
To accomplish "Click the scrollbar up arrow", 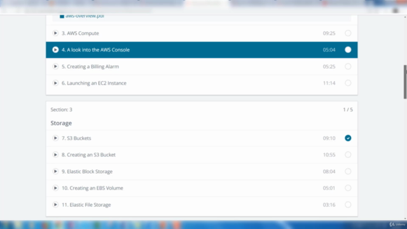I will pos(405,17).
